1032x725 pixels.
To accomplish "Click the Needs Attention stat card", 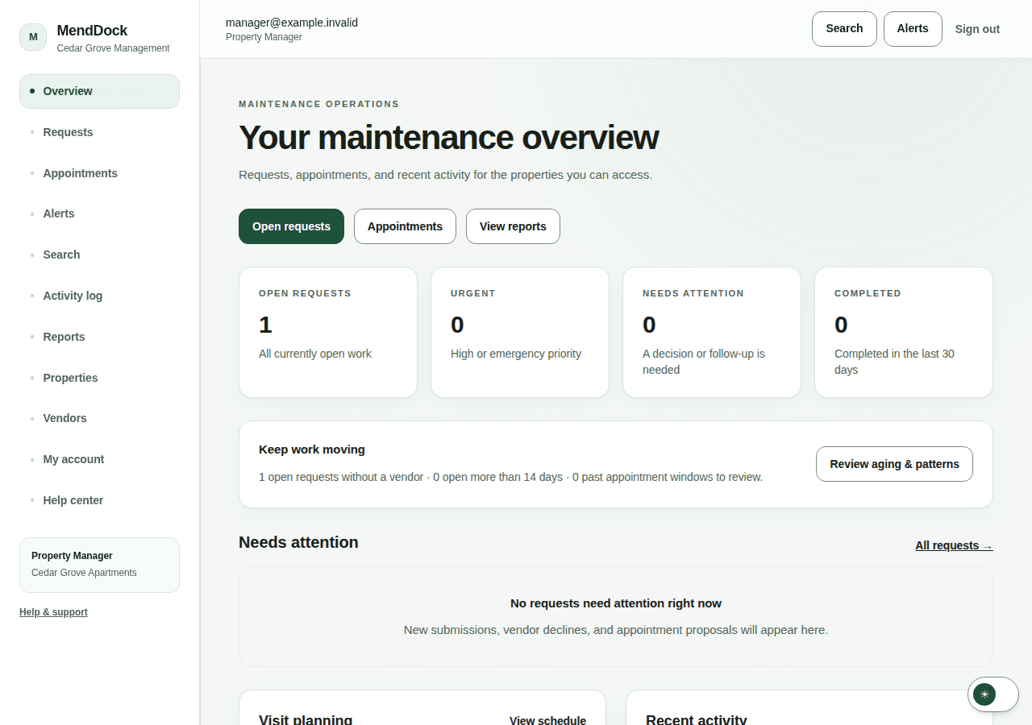I will [x=712, y=332].
